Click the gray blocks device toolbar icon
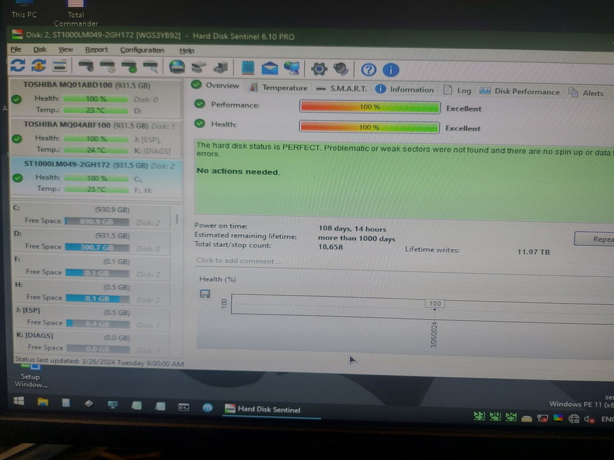The height and width of the screenshot is (460, 614). (x=221, y=68)
